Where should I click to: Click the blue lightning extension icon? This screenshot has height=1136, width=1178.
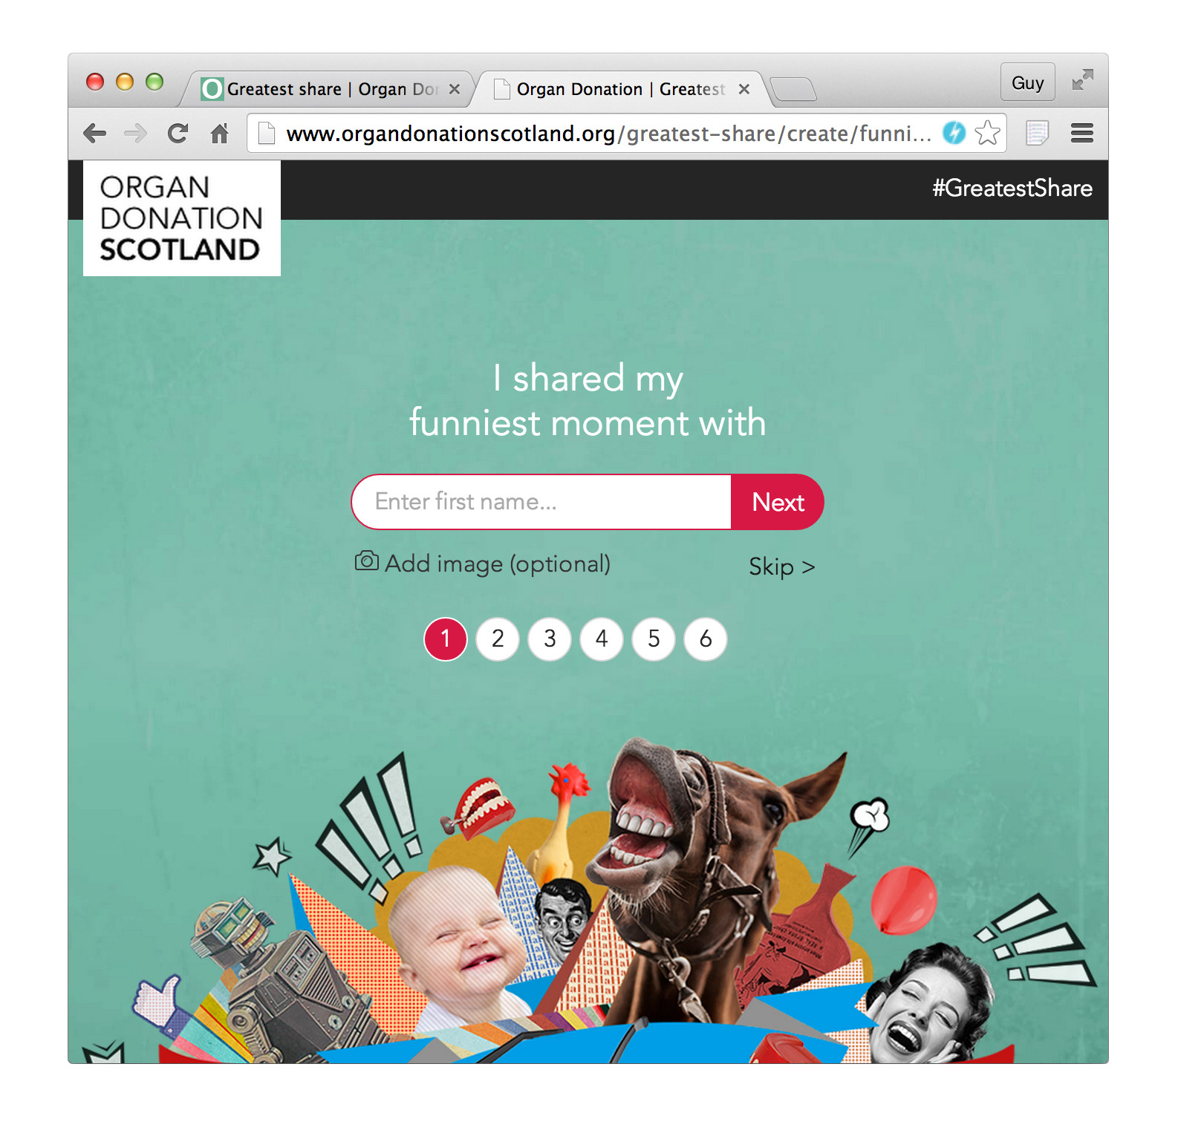coord(954,133)
